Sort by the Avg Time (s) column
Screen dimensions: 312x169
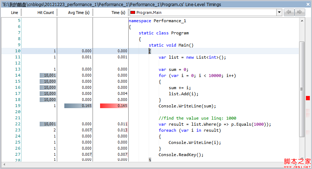76,13
